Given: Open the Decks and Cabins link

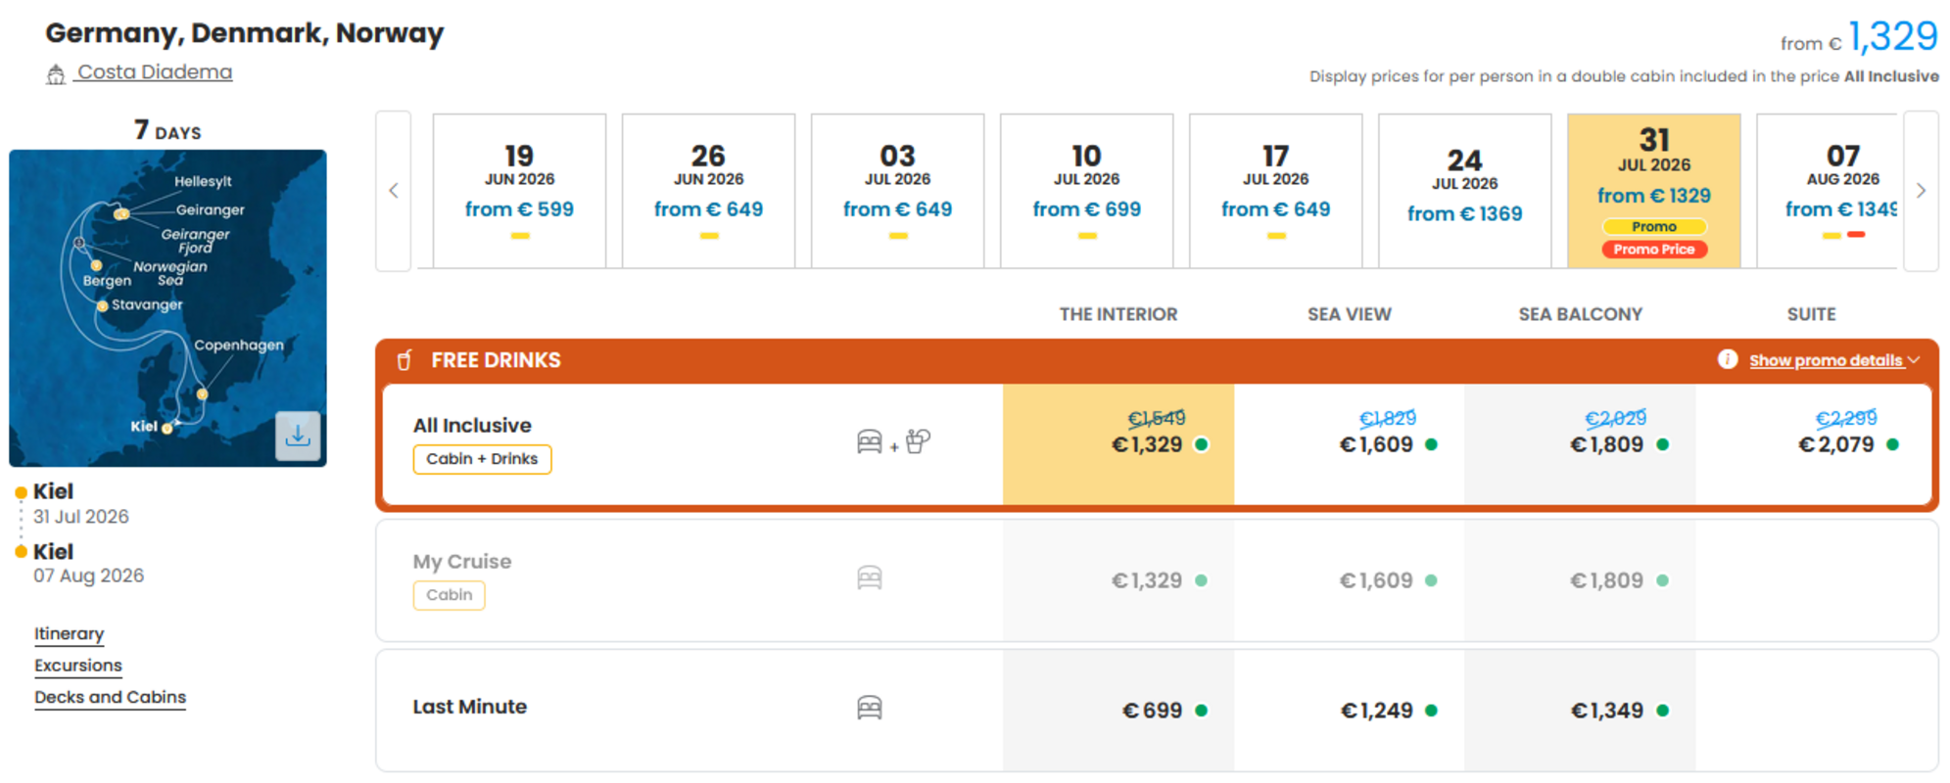Looking at the screenshot, I should [x=110, y=697].
